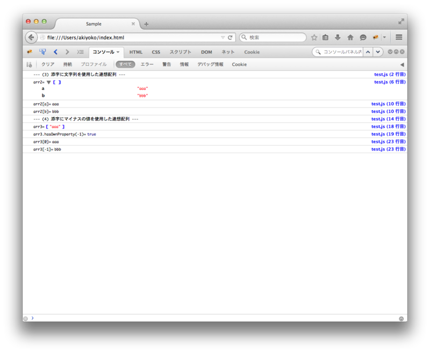Screen dimensions: 430x353
Task: Switch to the HTML panel tab
Action: [x=136, y=52]
